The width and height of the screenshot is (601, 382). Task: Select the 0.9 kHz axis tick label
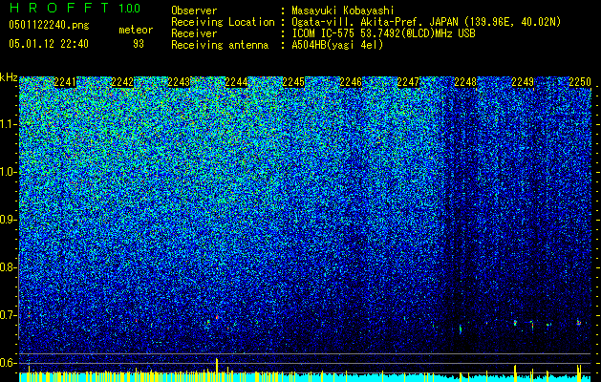click(9, 220)
